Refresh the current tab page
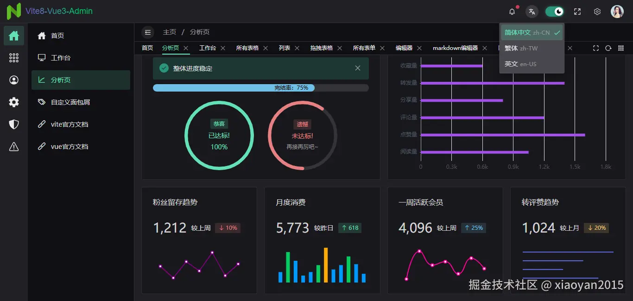Viewport: 633px width, 301px height. (608, 48)
